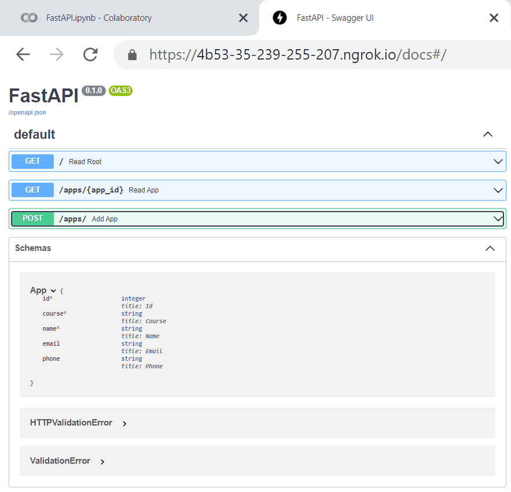Collapse the default section with its chevron
The height and width of the screenshot is (492, 511).
coord(487,135)
